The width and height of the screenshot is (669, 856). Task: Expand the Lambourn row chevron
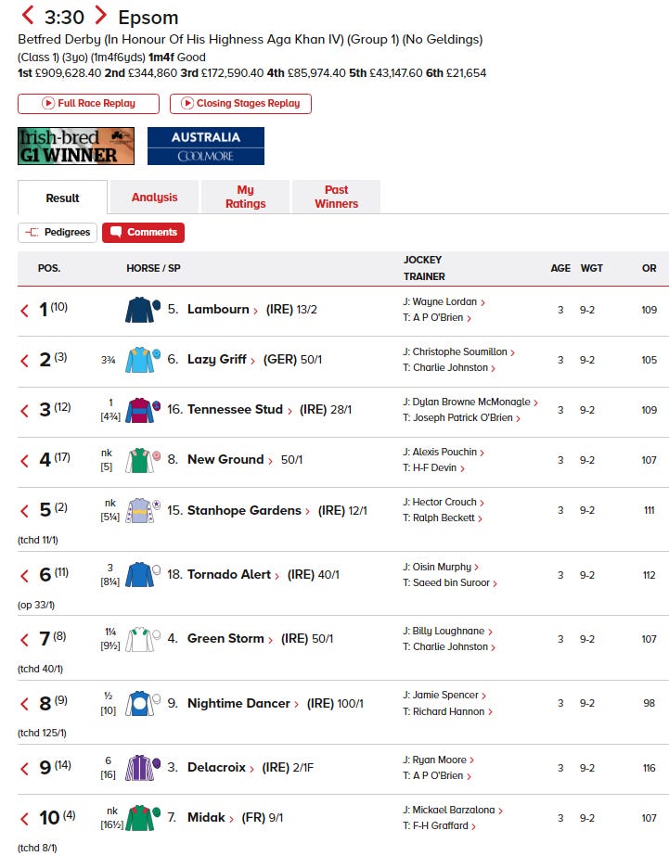click(24, 311)
